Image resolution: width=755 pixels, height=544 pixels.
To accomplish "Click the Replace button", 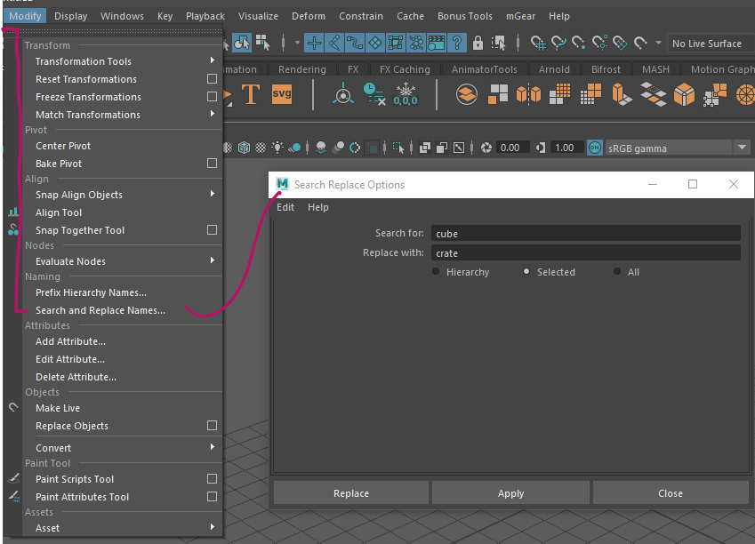I will coord(351,493).
